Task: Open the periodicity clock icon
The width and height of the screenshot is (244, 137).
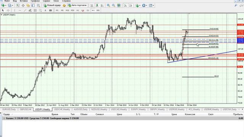Action: click(144, 5)
